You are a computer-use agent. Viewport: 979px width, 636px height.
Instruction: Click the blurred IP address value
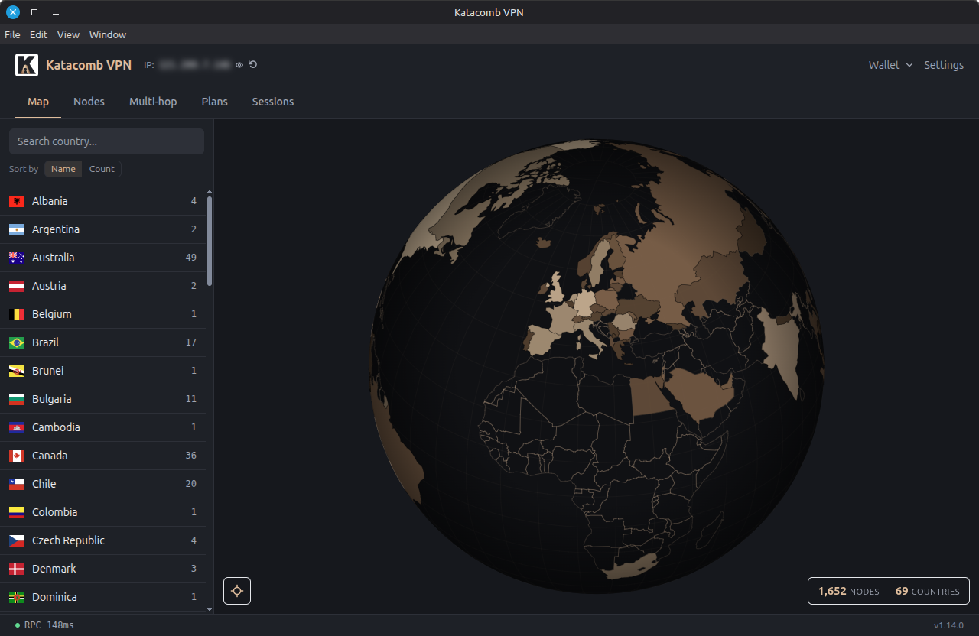coord(194,65)
